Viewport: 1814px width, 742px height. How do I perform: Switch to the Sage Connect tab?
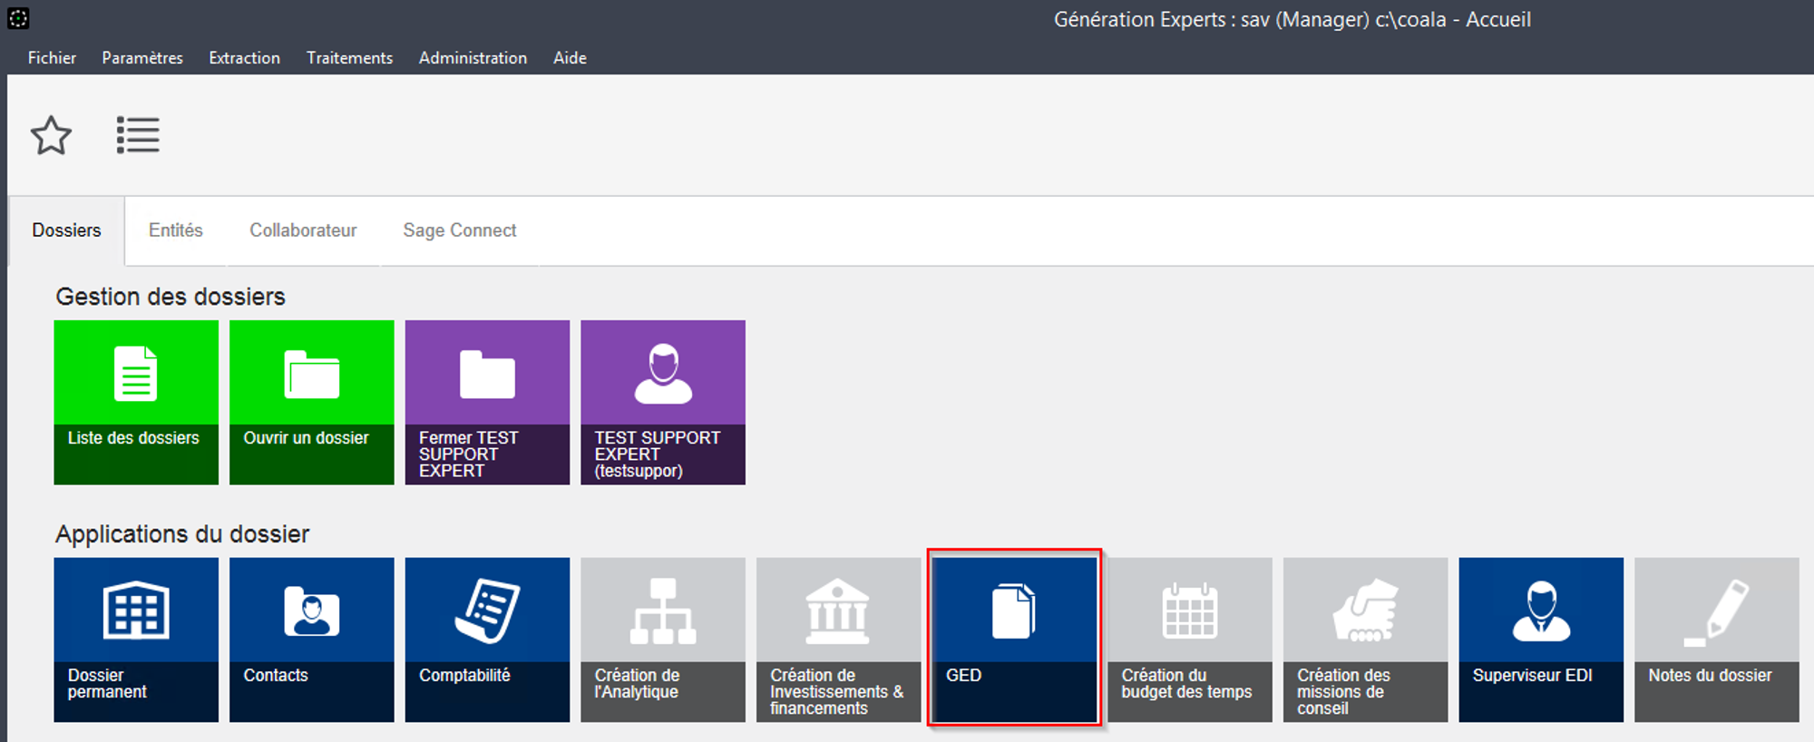coord(460,230)
